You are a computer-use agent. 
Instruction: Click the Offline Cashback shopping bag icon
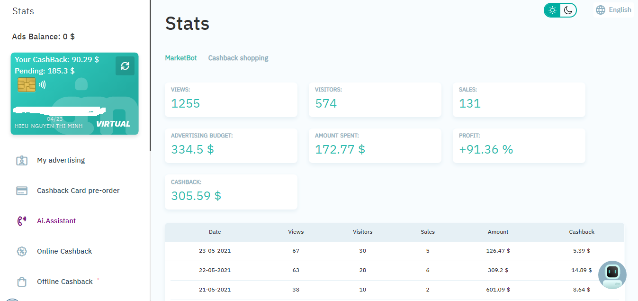[22, 282]
